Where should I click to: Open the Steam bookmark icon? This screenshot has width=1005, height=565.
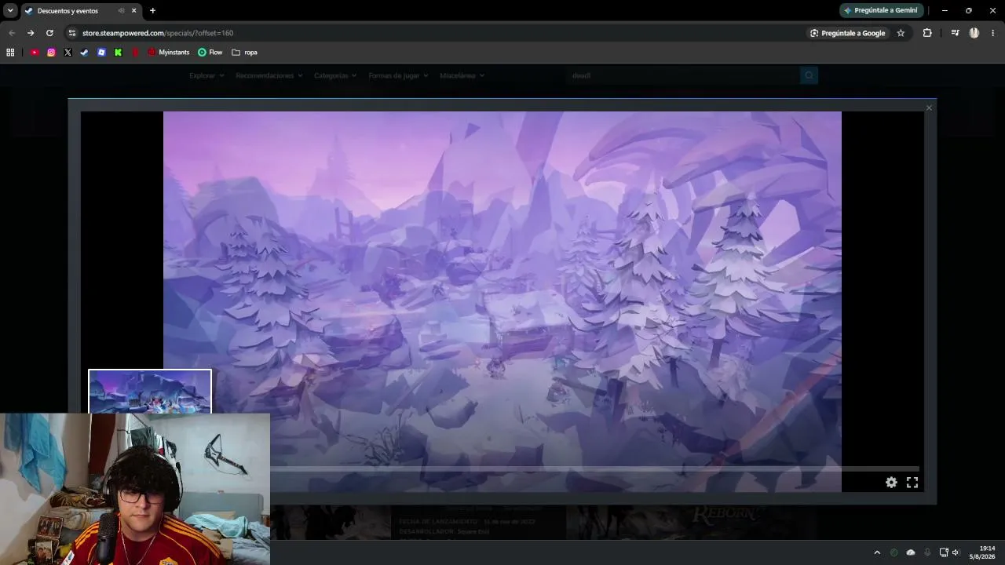point(84,53)
